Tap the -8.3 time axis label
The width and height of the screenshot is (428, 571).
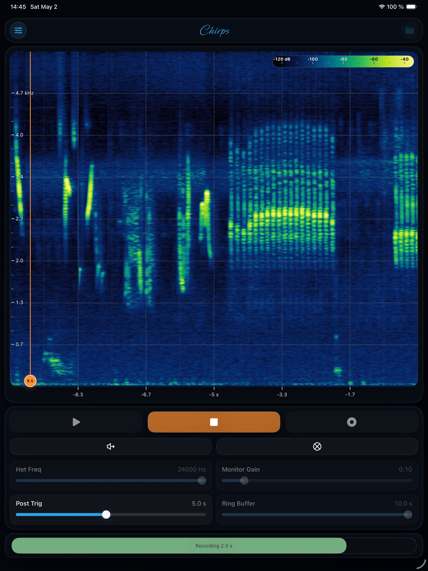click(x=78, y=395)
